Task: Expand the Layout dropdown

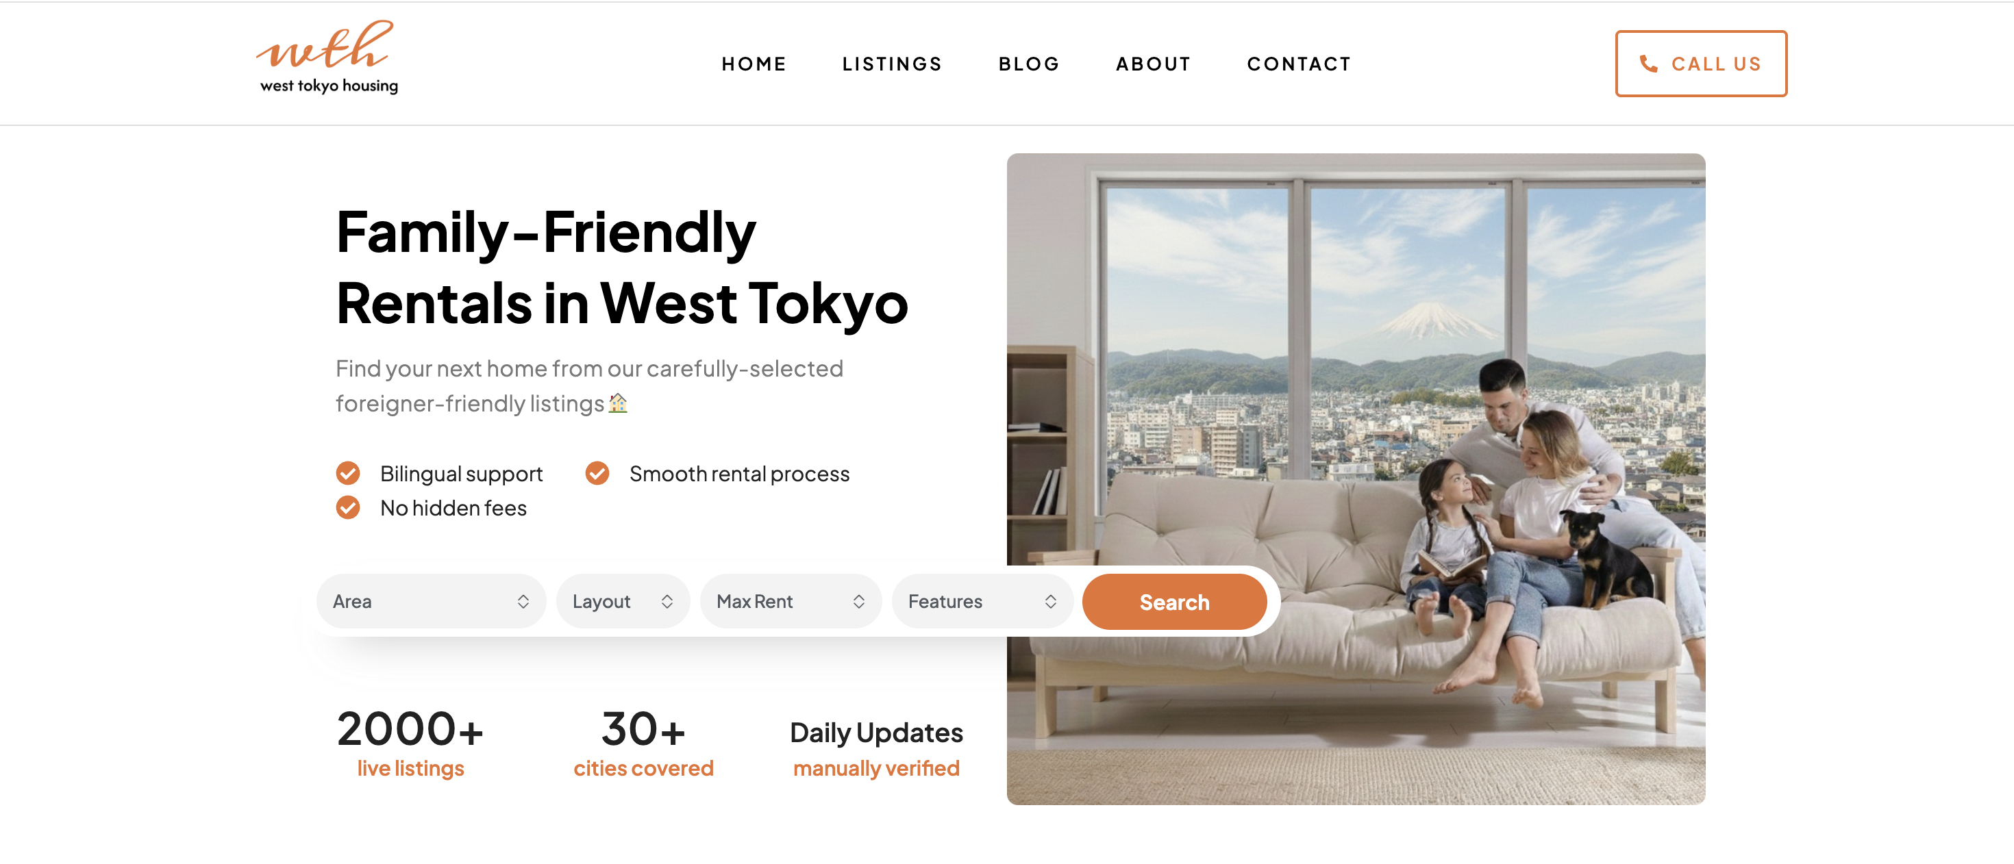Action: (622, 602)
